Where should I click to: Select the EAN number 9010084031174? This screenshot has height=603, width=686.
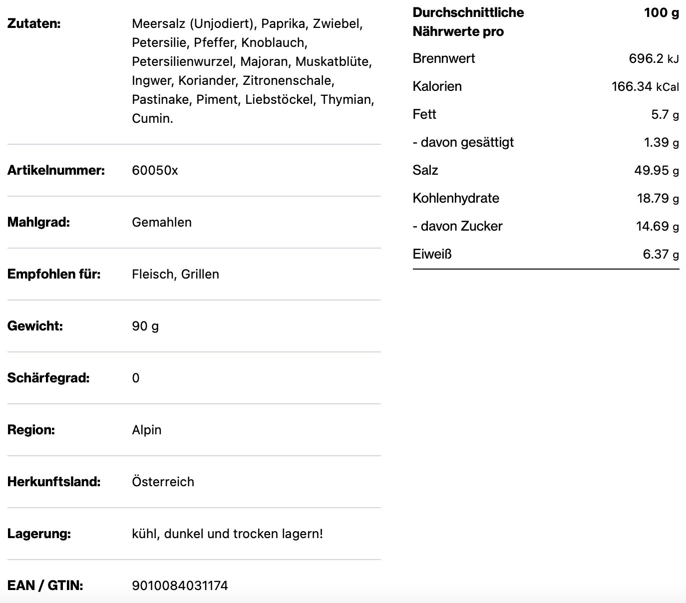180,586
